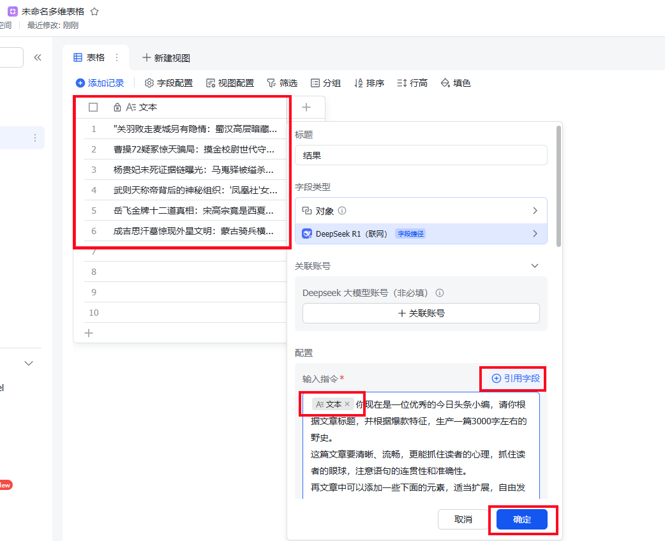Collapse the left sidebar with double-chevron

coord(38,57)
